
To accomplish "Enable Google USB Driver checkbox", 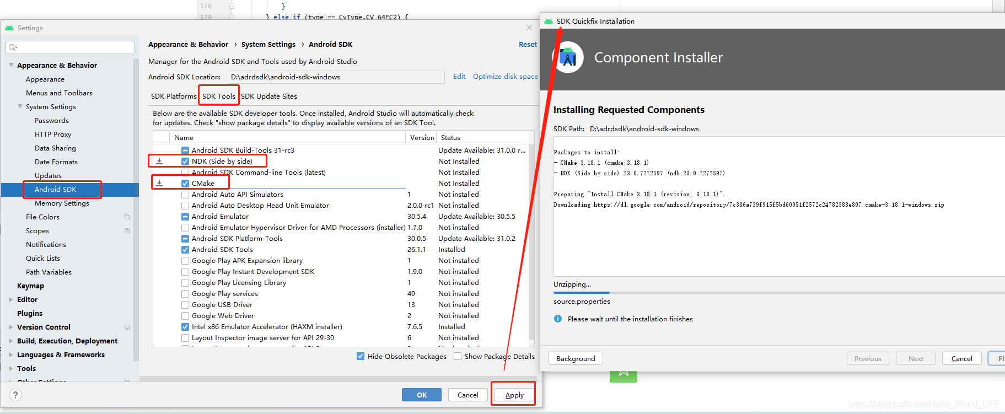I will pyautogui.click(x=185, y=305).
